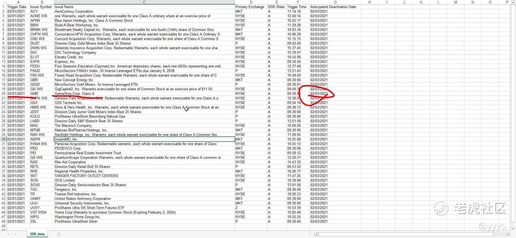516x238 pixels.
Task: Select column O header
Action: [x=490, y=2]
